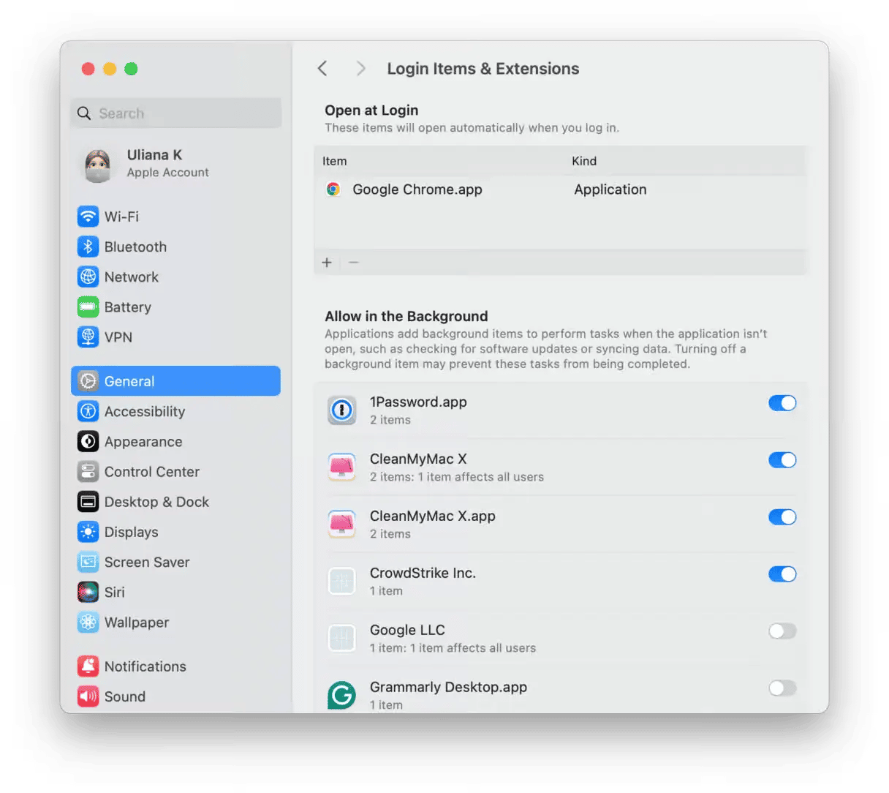
Task: Add a login item with plus button
Action: pyautogui.click(x=327, y=263)
